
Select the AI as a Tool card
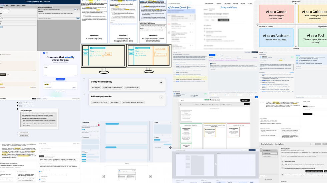(x=313, y=38)
